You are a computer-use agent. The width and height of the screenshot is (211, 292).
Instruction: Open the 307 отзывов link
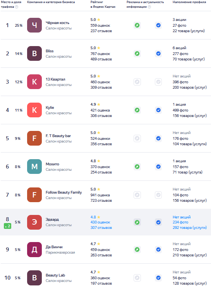[101, 228]
